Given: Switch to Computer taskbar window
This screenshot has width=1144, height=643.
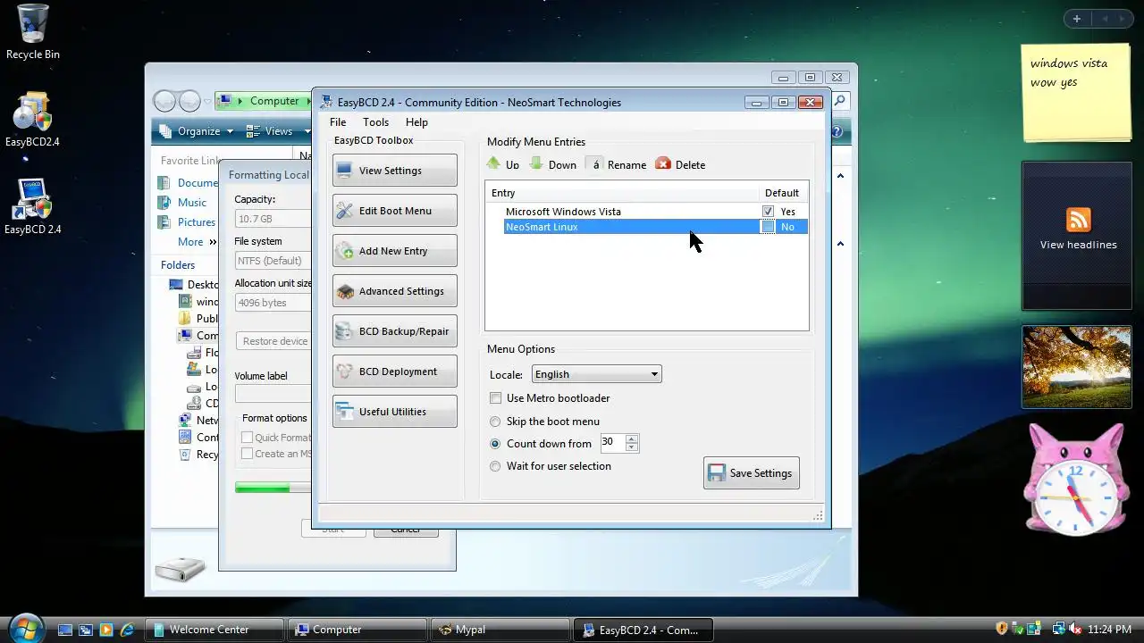Looking at the screenshot, I should pyautogui.click(x=357, y=630).
